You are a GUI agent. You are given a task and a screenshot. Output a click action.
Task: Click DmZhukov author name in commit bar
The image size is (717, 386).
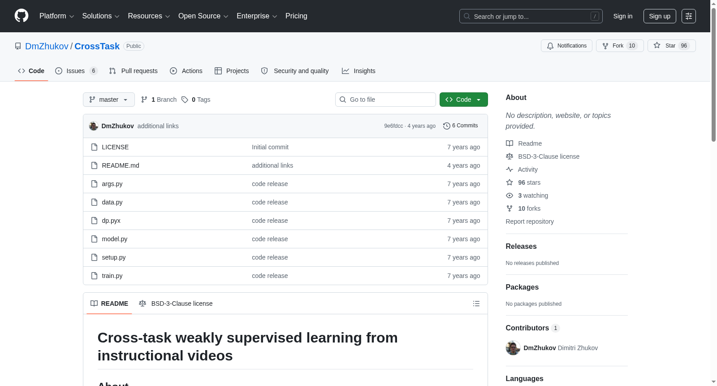tap(118, 126)
